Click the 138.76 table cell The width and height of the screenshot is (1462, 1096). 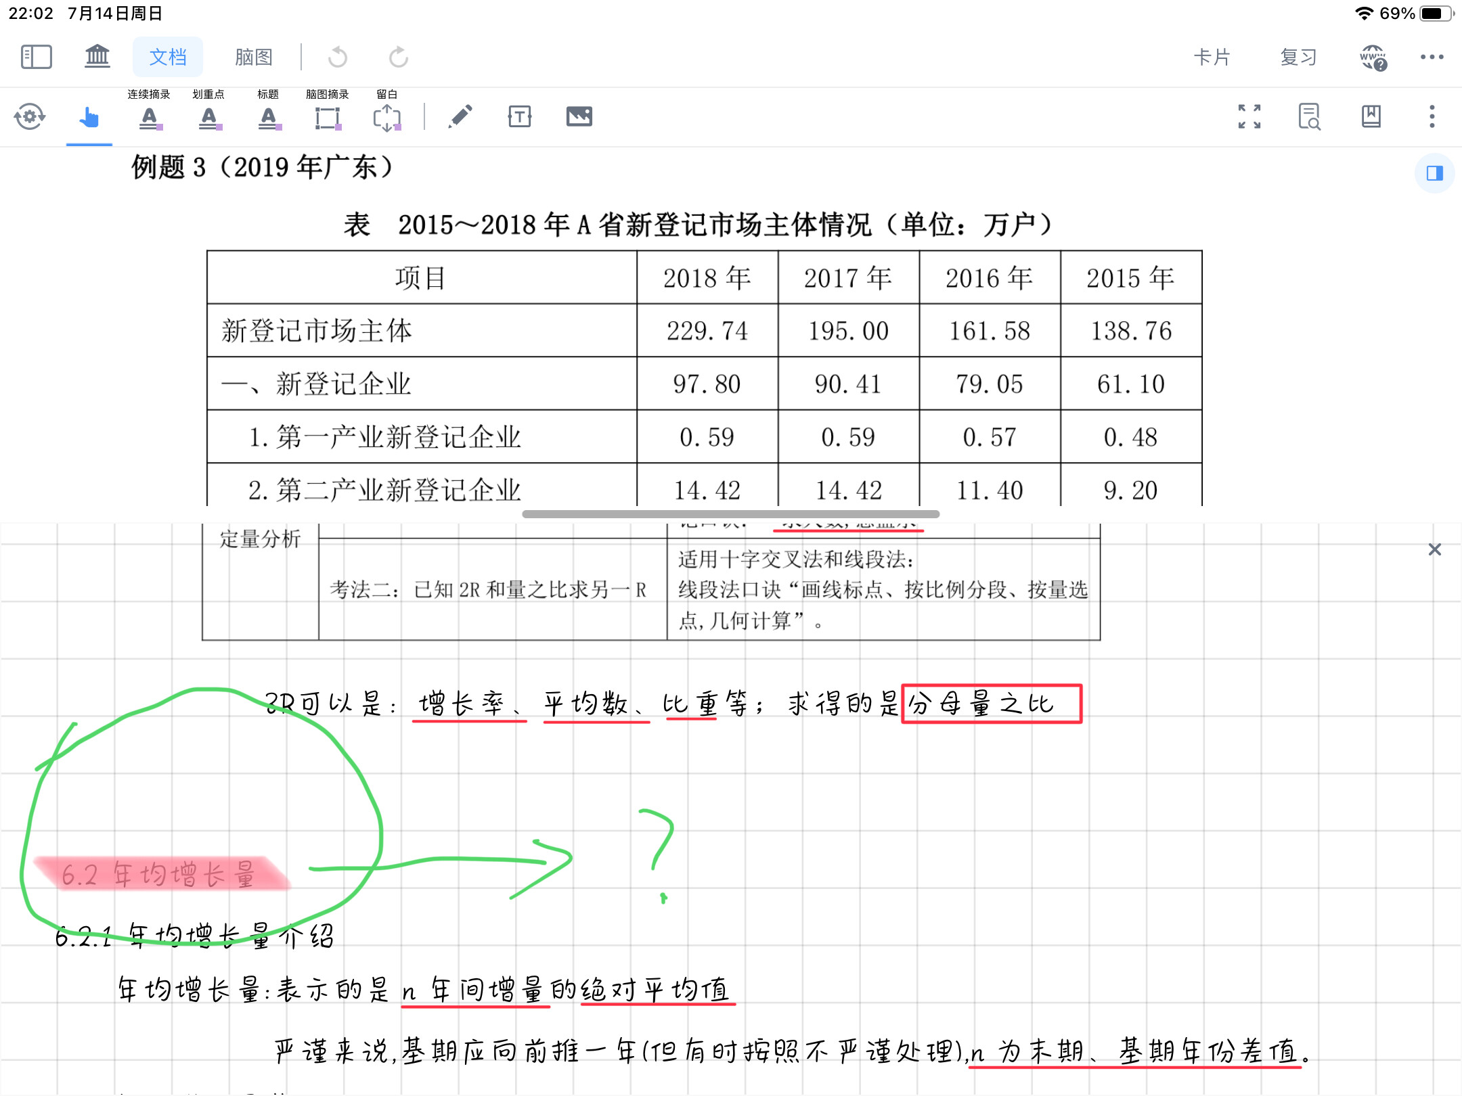click(x=1131, y=331)
